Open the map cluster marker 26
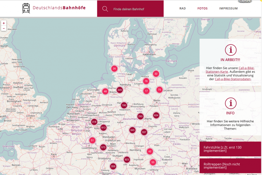The image size is (262, 175). pyautogui.click(x=114, y=68)
